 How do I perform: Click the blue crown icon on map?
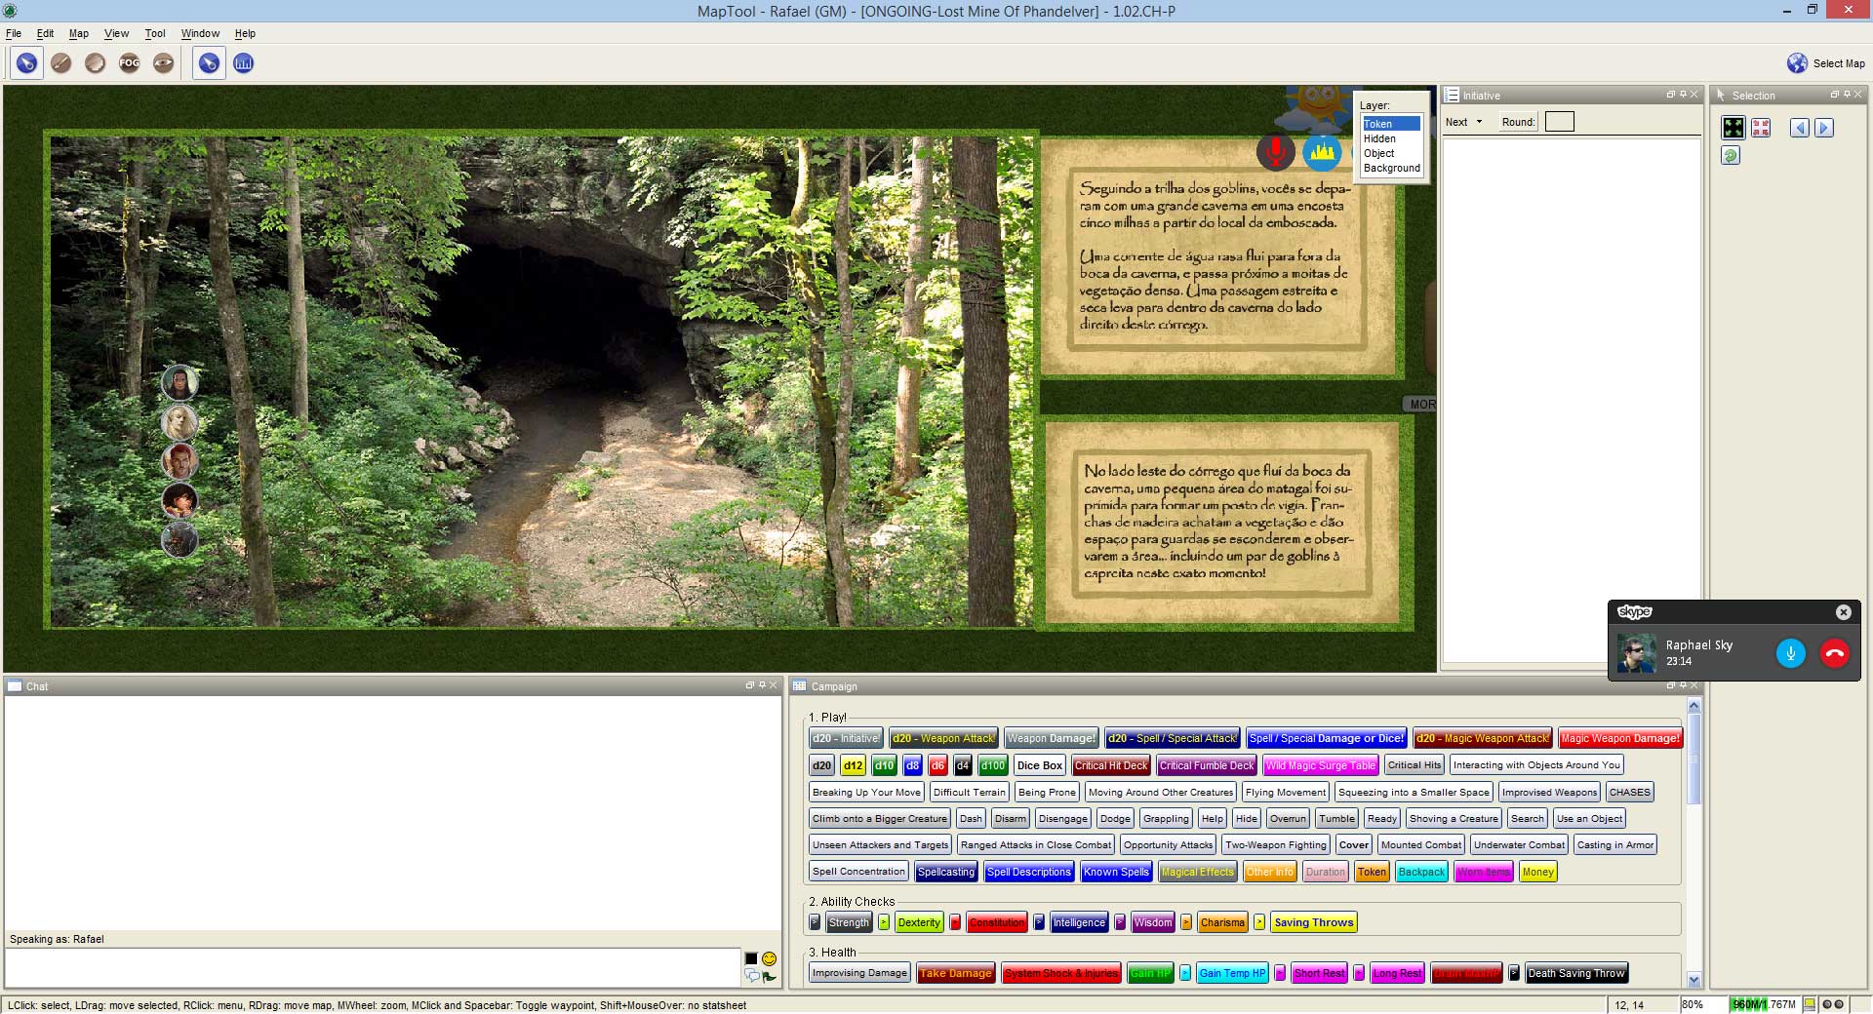1322,151
